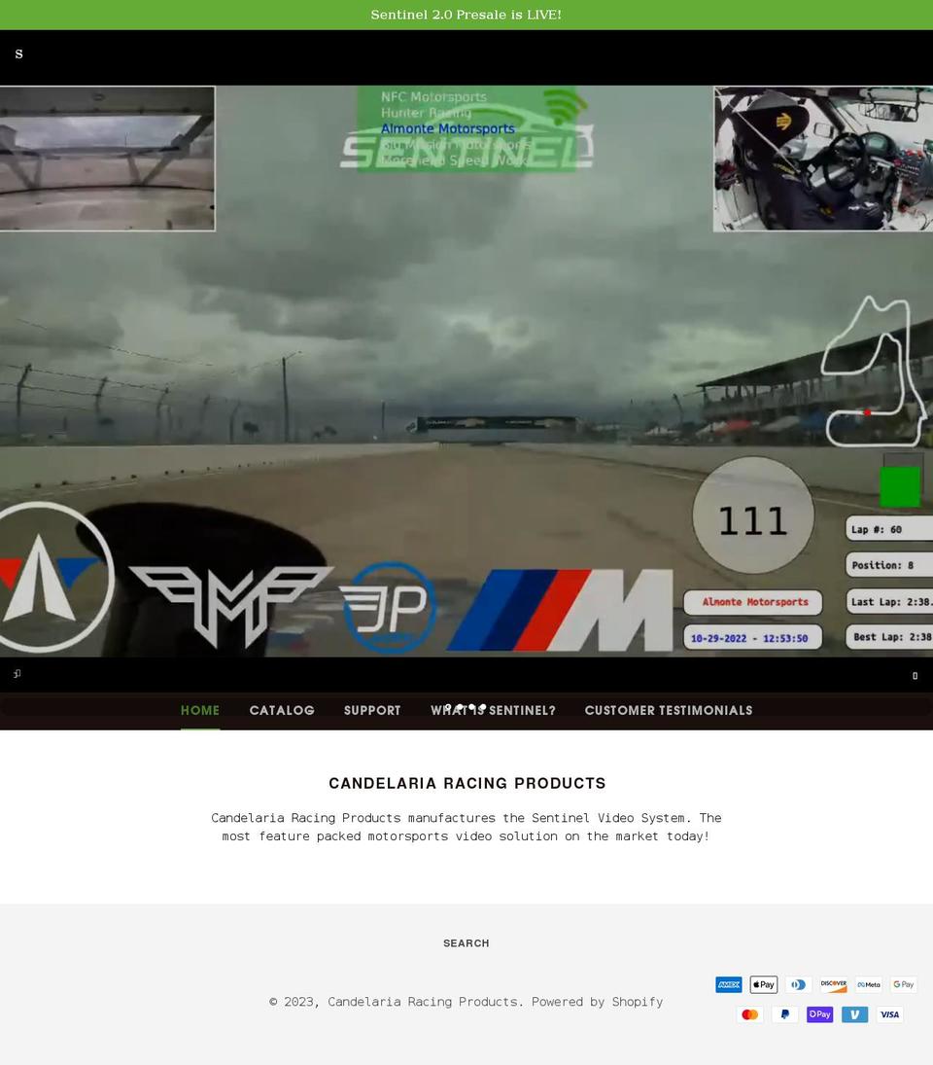Click the PayPal payment icon

tap(785, 1014)
